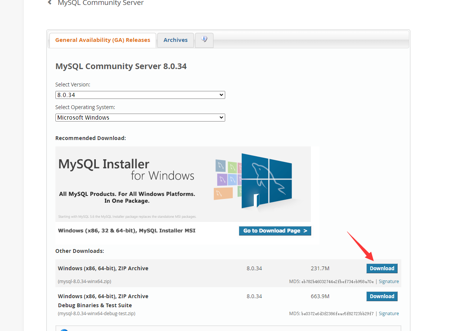Select General Availability (GA) Releases tab
The width and height of the screenshot is (450, 331).
coord(103,40)
